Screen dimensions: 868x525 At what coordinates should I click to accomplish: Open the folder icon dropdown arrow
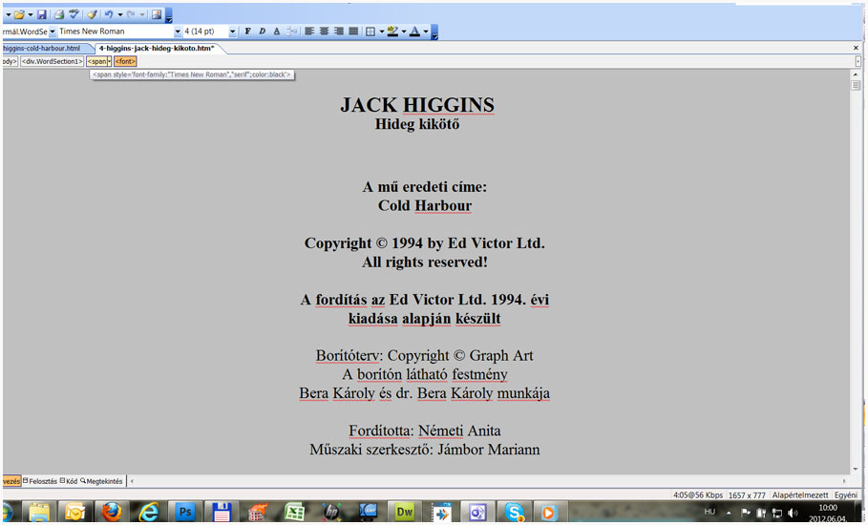[x=30, y=15]
